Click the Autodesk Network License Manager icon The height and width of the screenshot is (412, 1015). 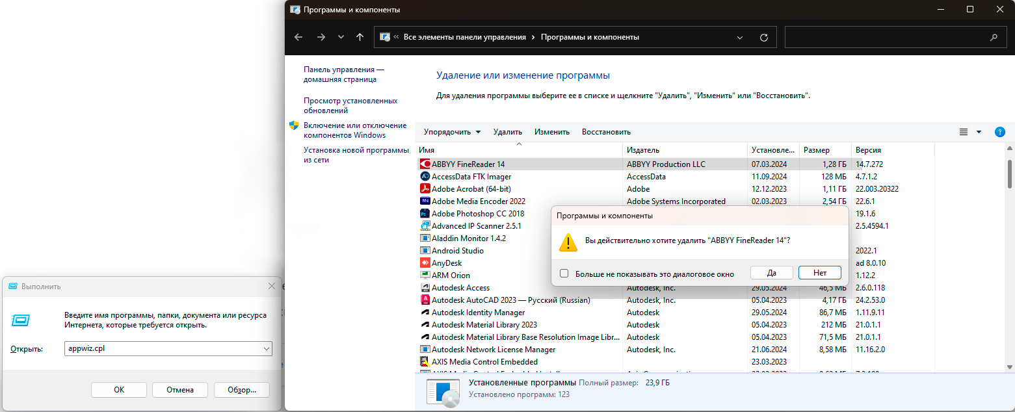click(x=425, y=350)
